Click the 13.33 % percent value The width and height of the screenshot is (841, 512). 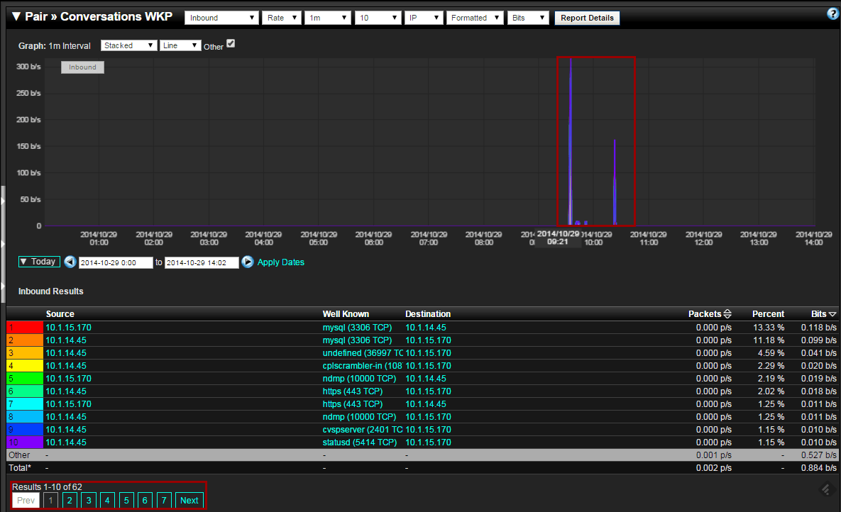(769, 327)
